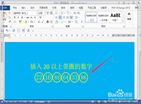Open the font size 小初 dropdown
The image size is (141, 104).
click(45, 13)
